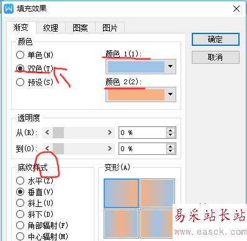Select the 单色(N) radio button
247x241 pixels.
(x=20, y=55)
